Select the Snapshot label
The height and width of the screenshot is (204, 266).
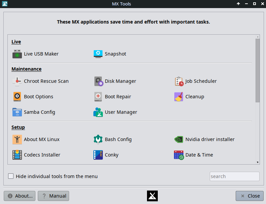[x=116, y=54]
